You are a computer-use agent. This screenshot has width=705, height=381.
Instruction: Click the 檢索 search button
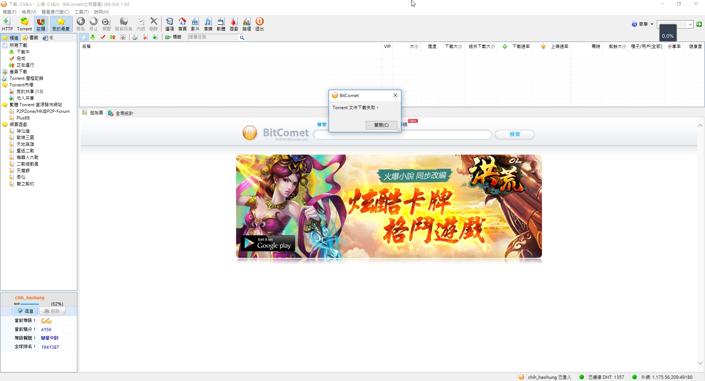pyautogui.click(x=514, y=134)
